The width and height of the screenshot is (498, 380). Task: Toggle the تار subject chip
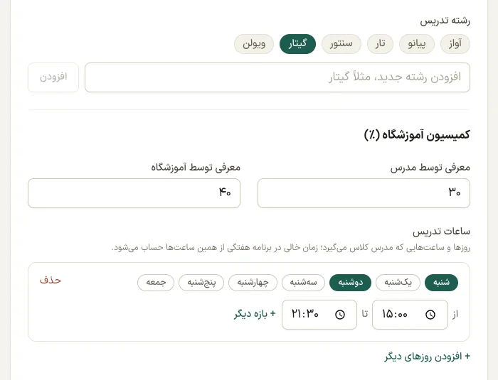[380, 44]
